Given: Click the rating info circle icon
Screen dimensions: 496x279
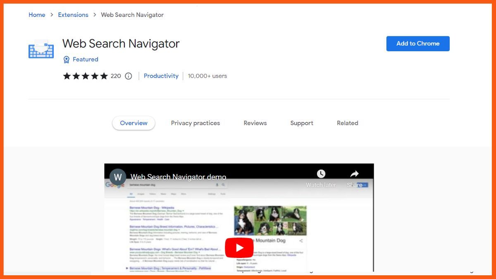Looking at the screenshot, I should point(129,76).
